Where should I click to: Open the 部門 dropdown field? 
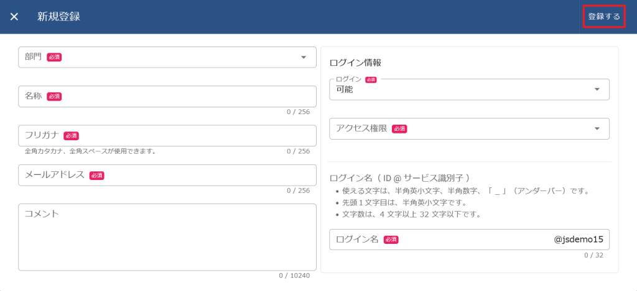(x=162, y=57)
